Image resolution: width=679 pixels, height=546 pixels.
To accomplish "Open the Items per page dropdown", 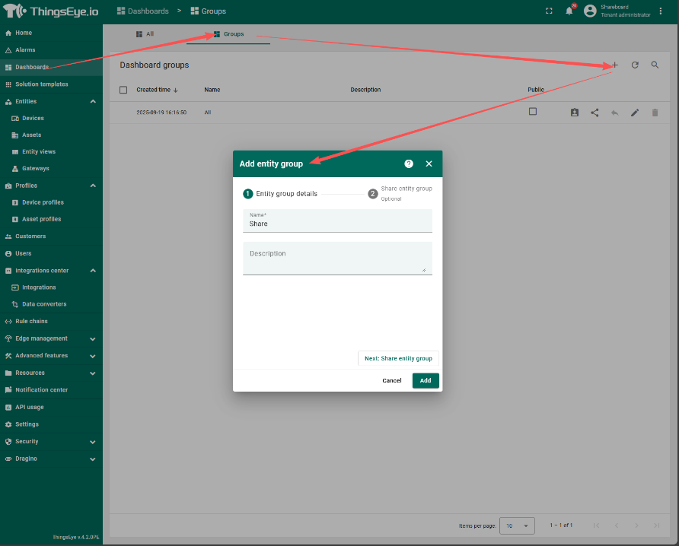I will (x=518, y=525).
